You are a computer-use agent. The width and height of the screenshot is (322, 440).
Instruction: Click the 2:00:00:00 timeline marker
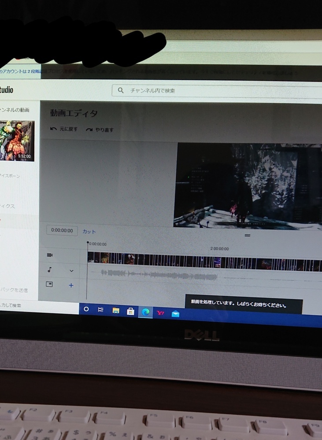tap(219, 248)
